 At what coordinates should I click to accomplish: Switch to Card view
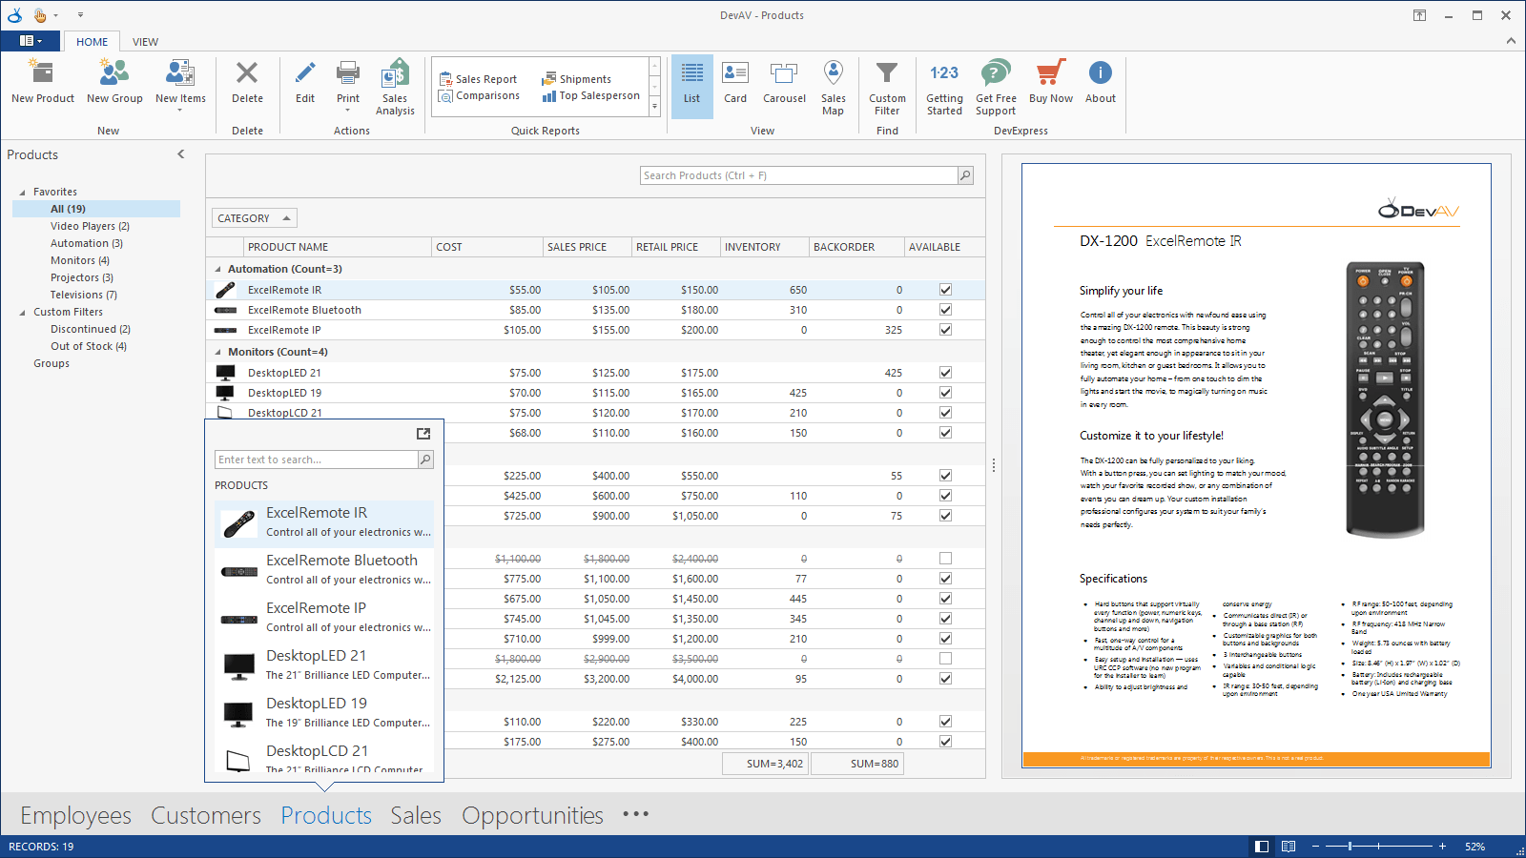click(x=735, y=82)
